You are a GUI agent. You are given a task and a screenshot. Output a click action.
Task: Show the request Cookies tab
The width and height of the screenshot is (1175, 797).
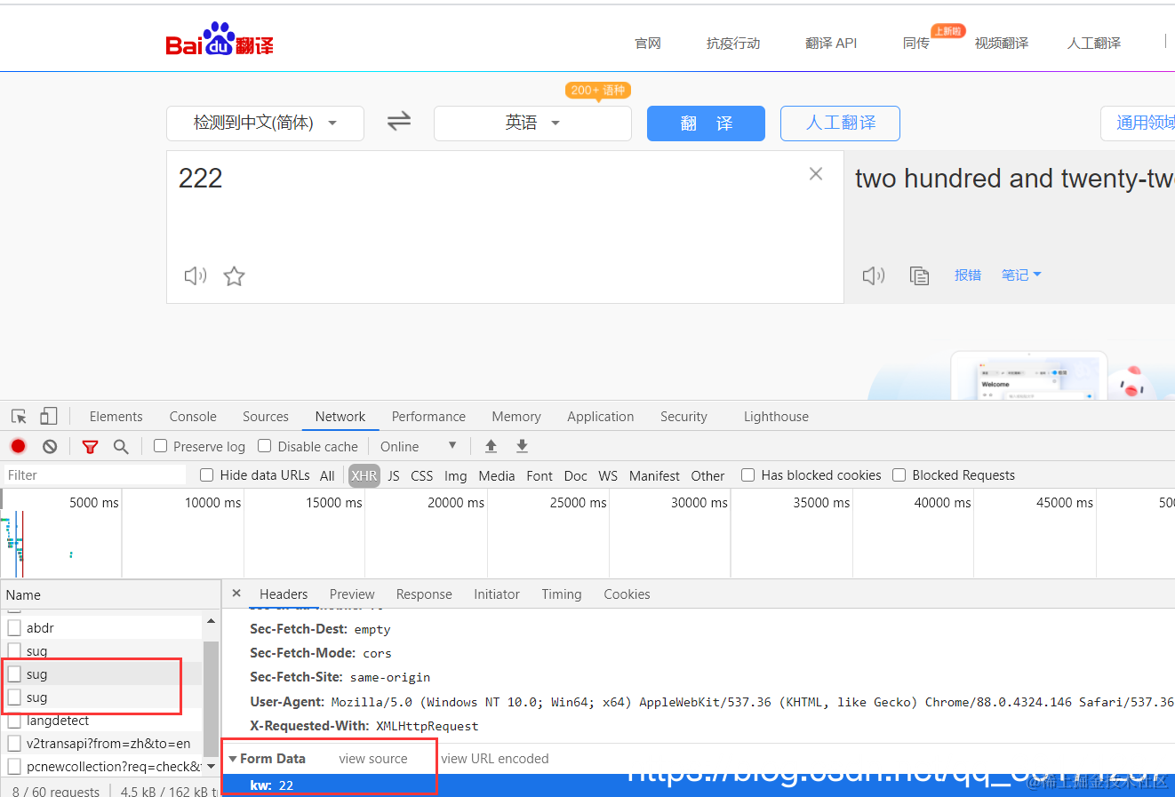[x=627, y=594]
